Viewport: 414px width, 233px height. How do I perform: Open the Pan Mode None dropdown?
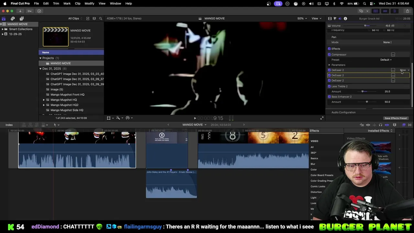coord(387,42)
